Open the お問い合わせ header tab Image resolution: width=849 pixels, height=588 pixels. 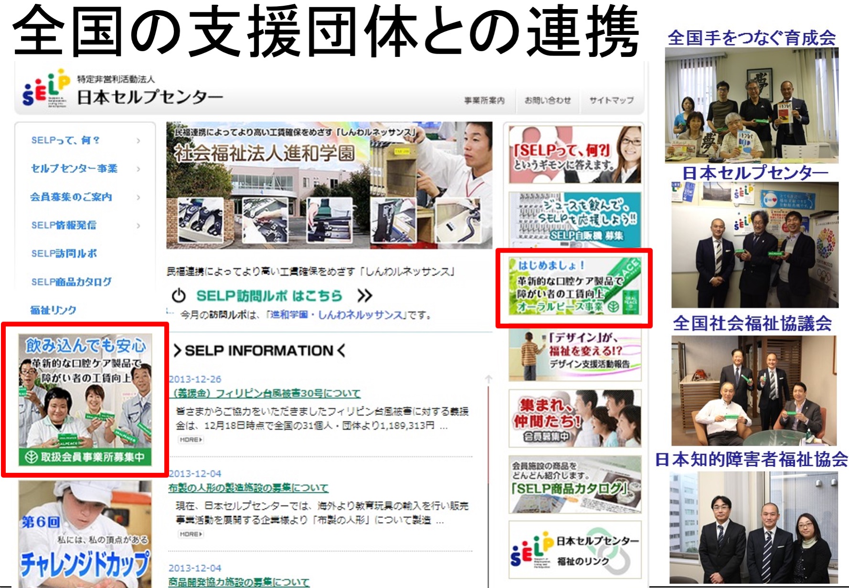point(548,100)
